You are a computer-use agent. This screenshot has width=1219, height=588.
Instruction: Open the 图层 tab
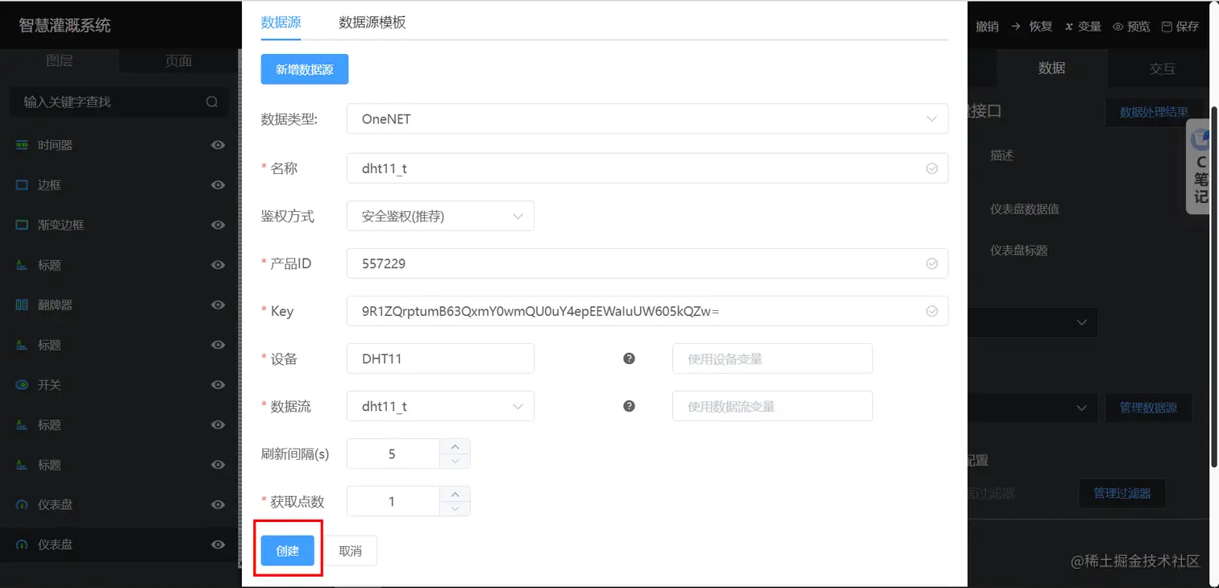pos(60,60)
